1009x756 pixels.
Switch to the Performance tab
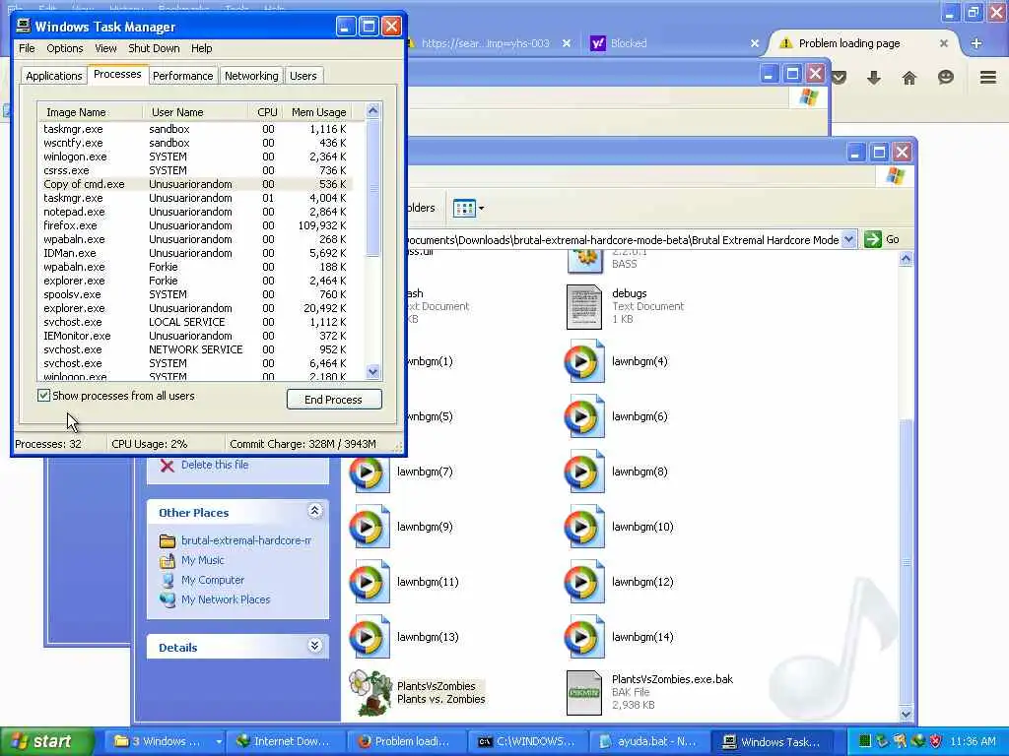tap(182, 76)
